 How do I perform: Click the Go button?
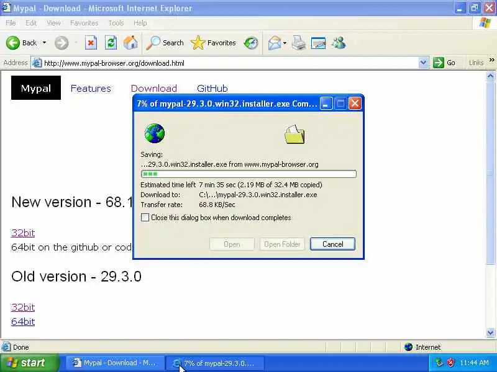click(444, 63)
